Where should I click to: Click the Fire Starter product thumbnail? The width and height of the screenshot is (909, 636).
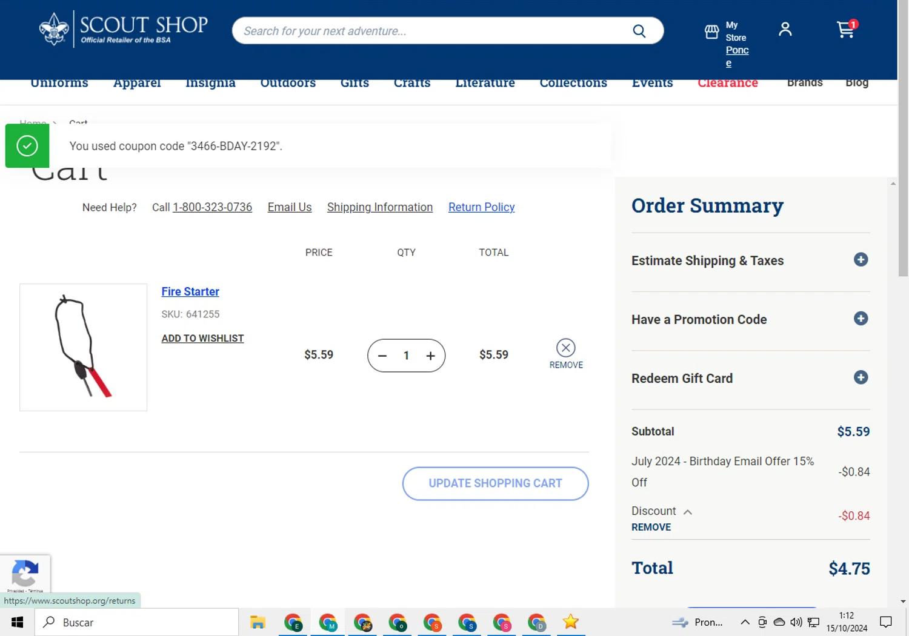(83, 347)
